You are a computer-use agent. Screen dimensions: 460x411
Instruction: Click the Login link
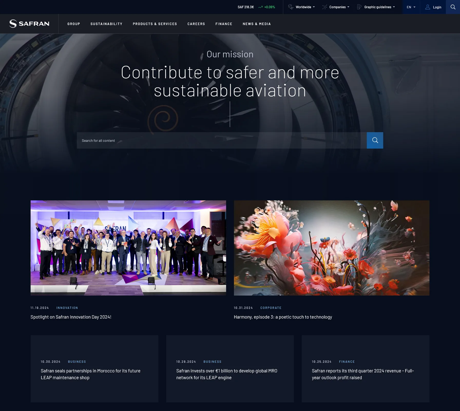[x=437, y=7]
